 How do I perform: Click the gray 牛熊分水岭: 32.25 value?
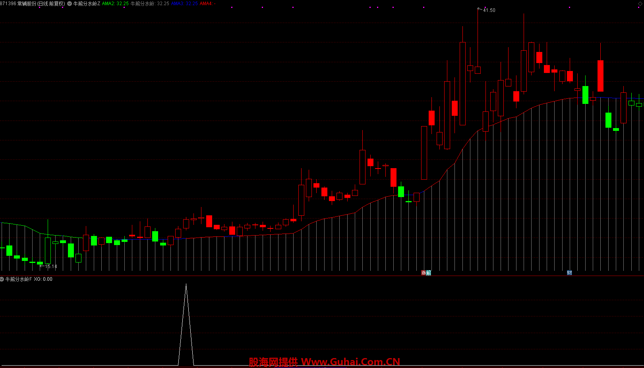[150, 4]
